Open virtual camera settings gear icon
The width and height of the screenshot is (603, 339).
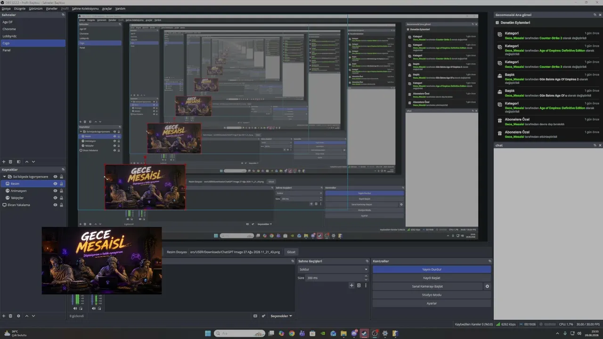click(x=487, y=286)
